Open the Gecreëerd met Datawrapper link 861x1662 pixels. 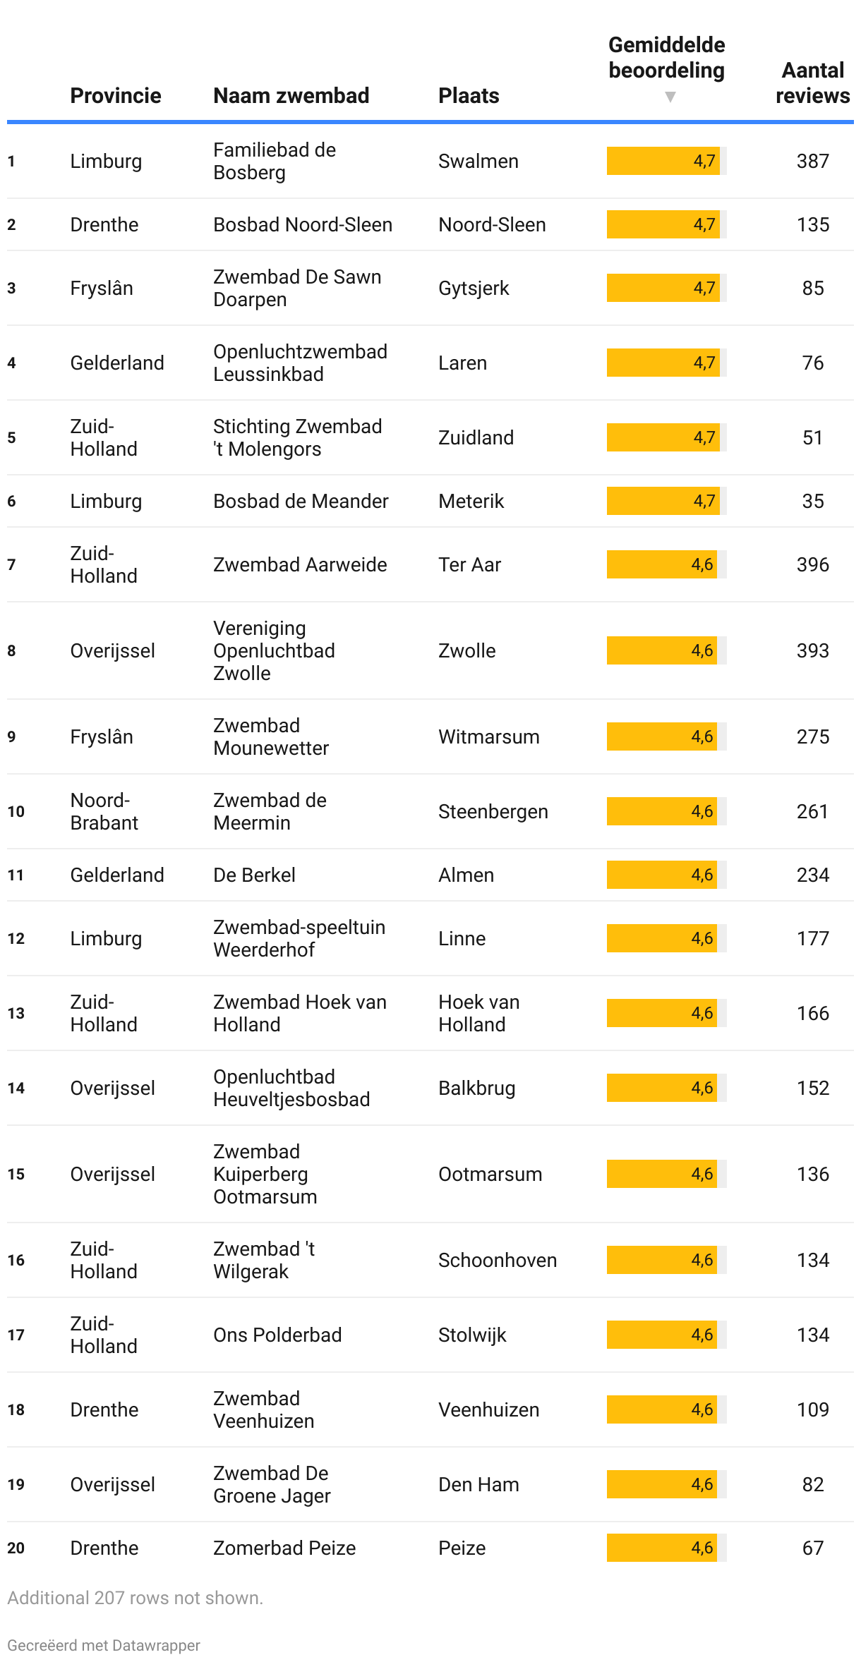[104, 1645]
